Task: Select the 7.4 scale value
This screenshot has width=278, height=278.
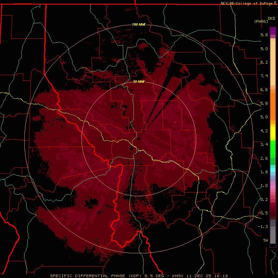Action: (x=264, y=76)
